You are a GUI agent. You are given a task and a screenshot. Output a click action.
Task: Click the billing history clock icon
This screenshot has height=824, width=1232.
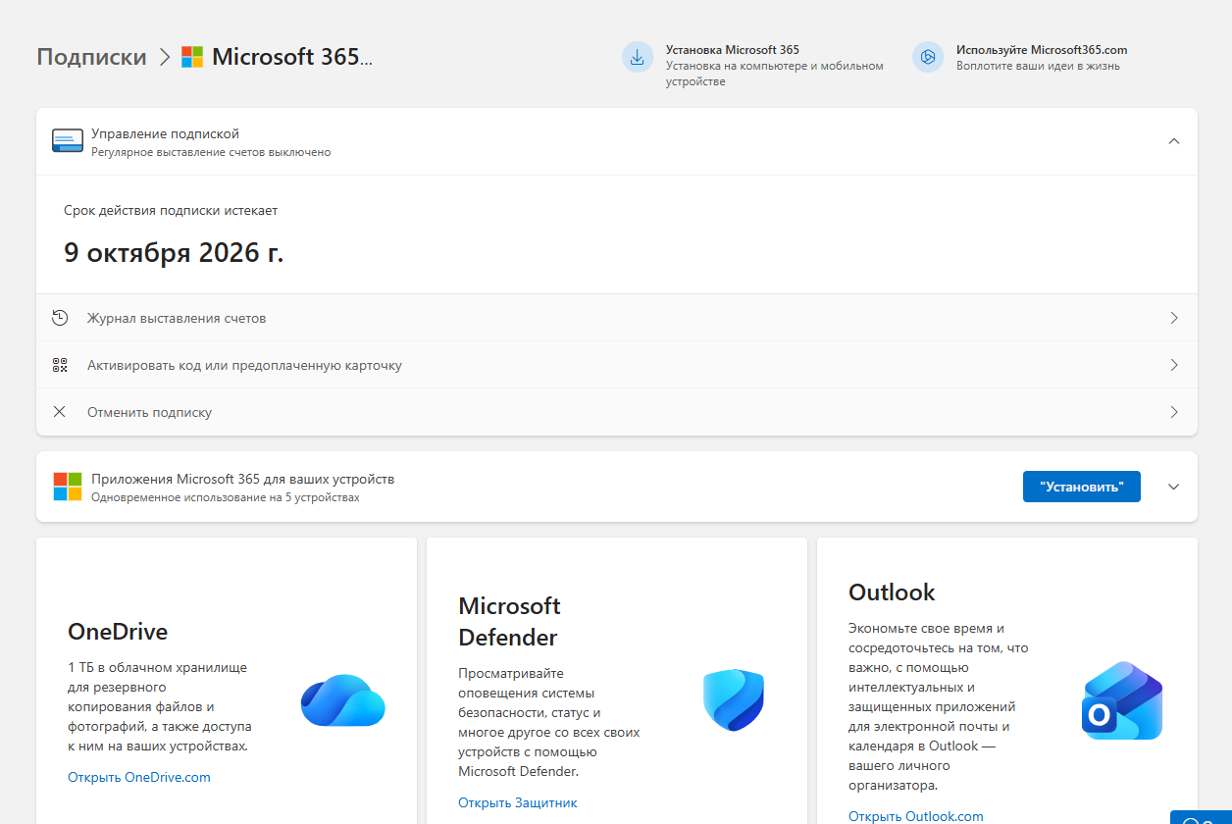point(60,318)
